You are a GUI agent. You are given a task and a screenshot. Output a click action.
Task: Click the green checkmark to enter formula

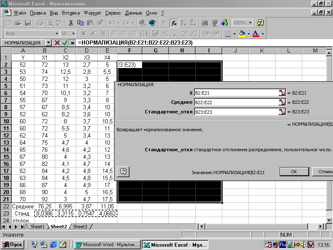(65, 43)
